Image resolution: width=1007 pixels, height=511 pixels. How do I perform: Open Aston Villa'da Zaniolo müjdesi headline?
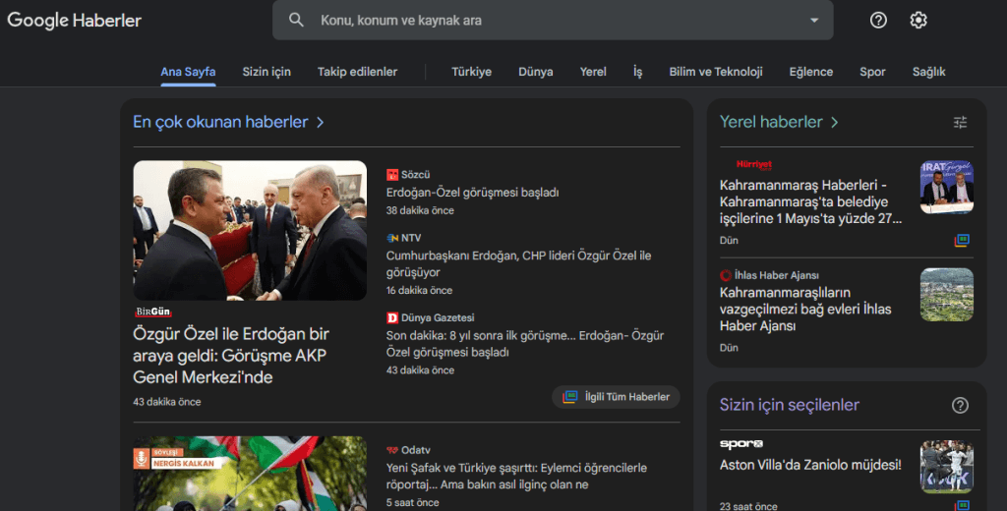810,465
